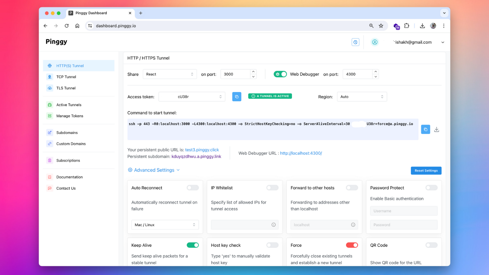The image size is (489, 275).
Task: Download the tunnel command file
Action: click(437, 130)
